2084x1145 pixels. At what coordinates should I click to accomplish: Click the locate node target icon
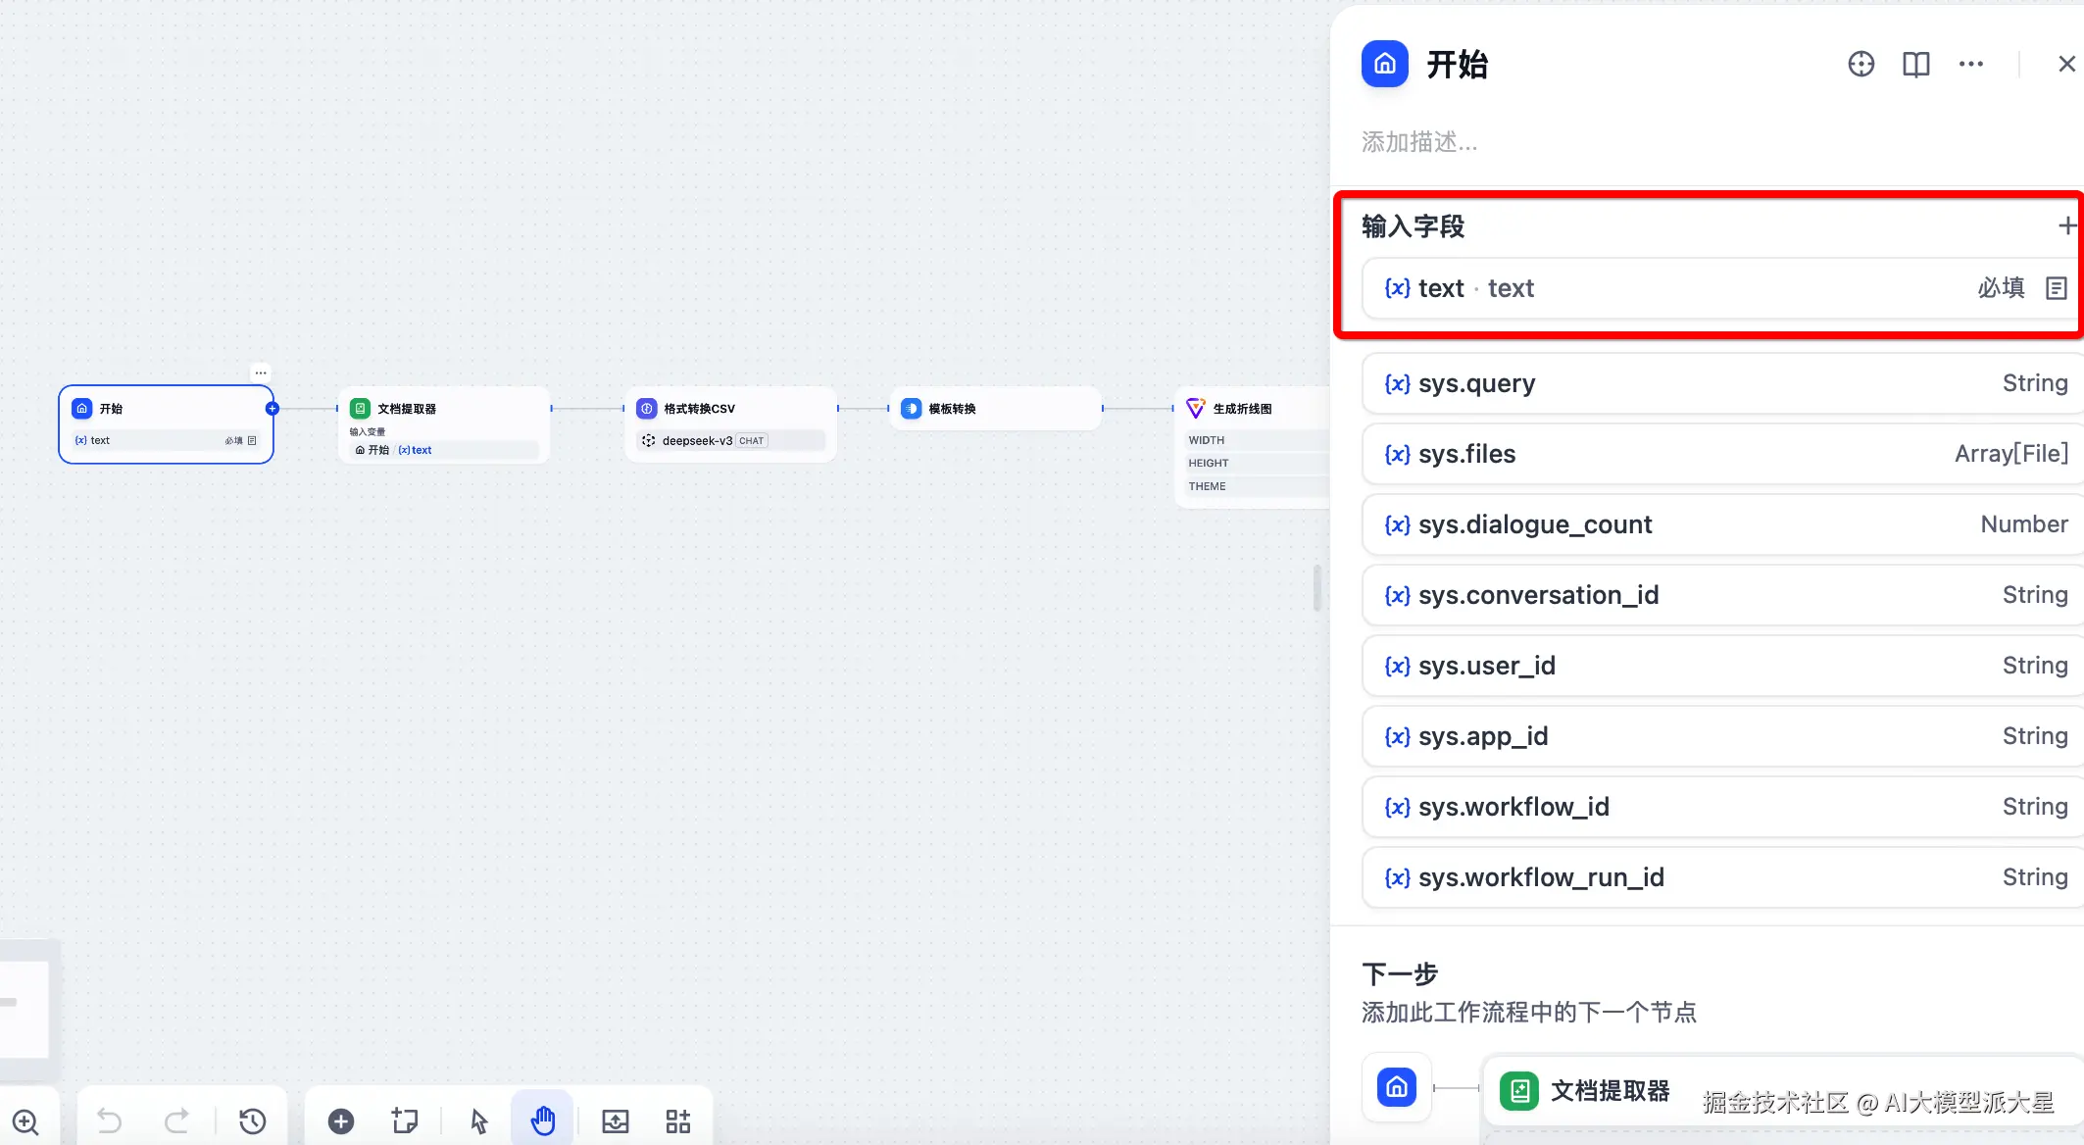click(x=1861, y=65)
